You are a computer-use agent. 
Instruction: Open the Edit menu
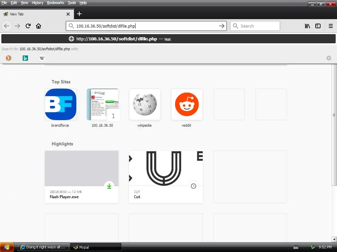[x=14, y=3]
